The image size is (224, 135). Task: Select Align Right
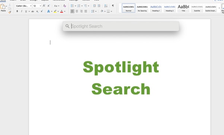(x=81, y=11)
